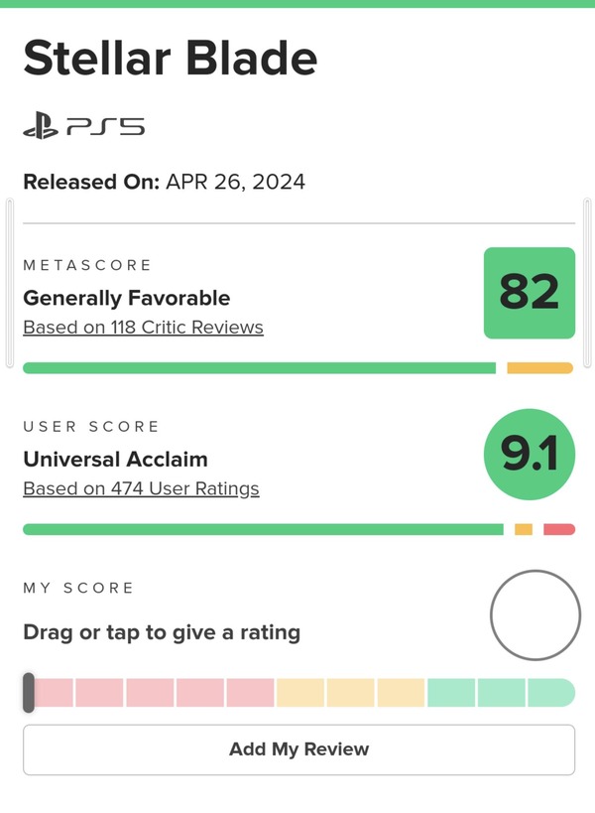
Task: Open Based on 118 Critic Reviews link
Action: click(144, 328)
